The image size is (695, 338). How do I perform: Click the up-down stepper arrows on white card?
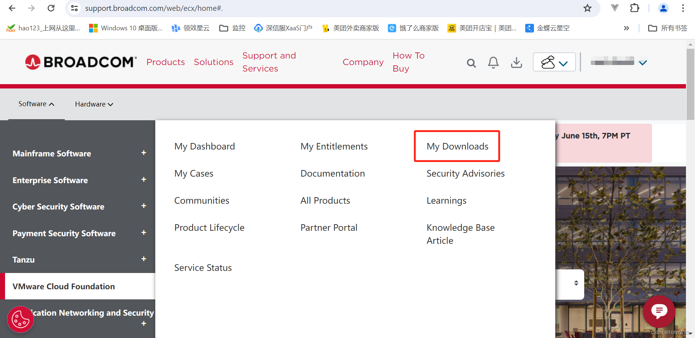pyautogui.click(x=576, y=283)
